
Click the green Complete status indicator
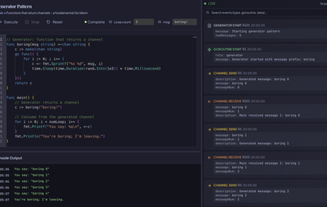[x=94, y=22]
